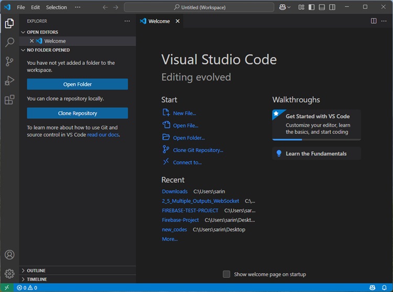This screenshot has height=292, width=393.
Task: Click the New File icon under Start
Action: [166, 113]
